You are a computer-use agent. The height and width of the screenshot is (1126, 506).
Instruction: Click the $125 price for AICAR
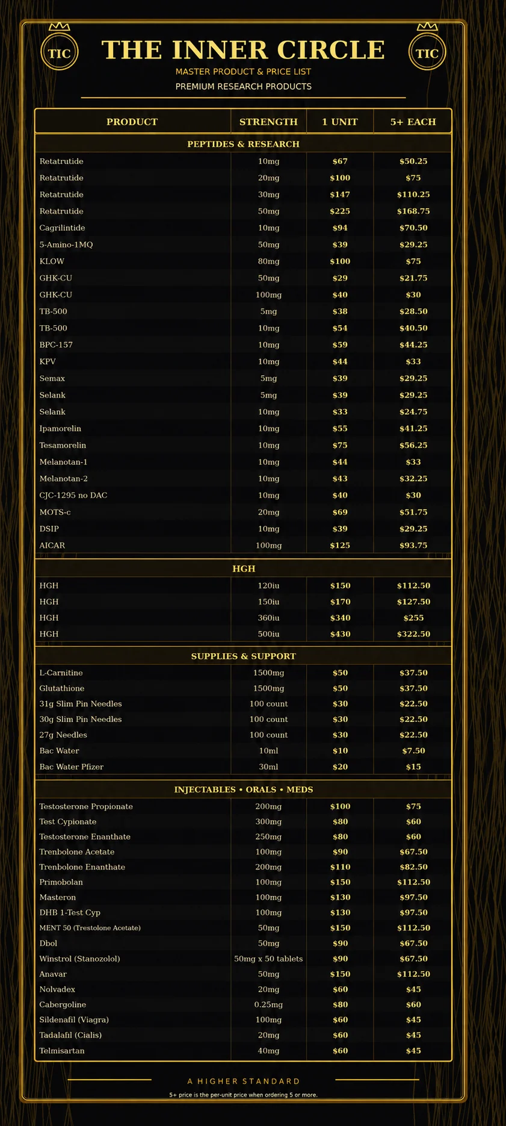tap(340, 546)
